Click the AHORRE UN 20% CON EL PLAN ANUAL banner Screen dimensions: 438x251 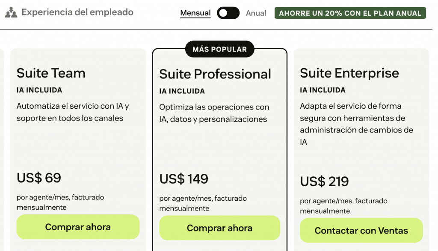pyautogui.click(x=350, y=13)
